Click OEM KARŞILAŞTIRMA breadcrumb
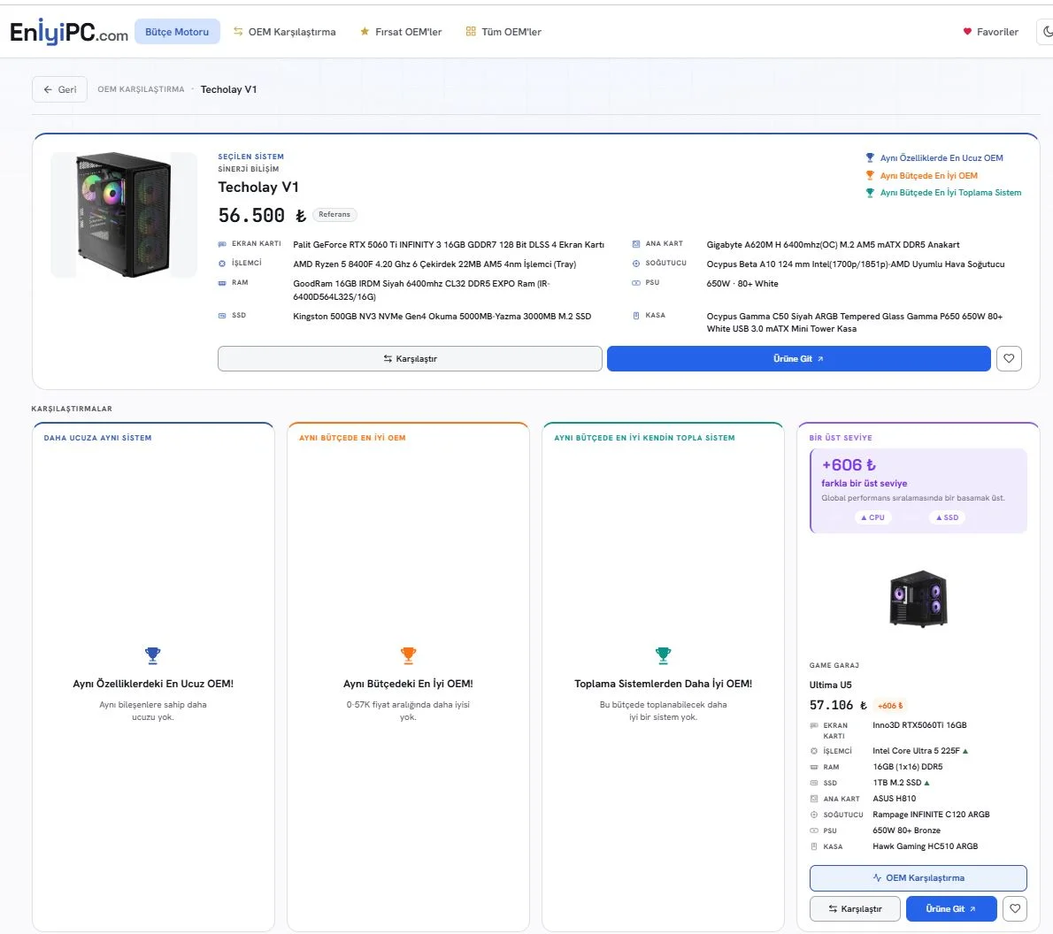The height and width of the screenshot is (934, 1053). tap(141, 89)
